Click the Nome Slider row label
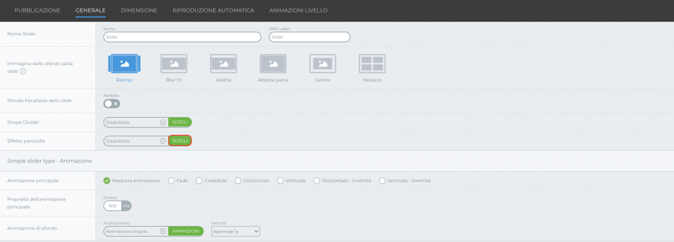 [22, 34]
